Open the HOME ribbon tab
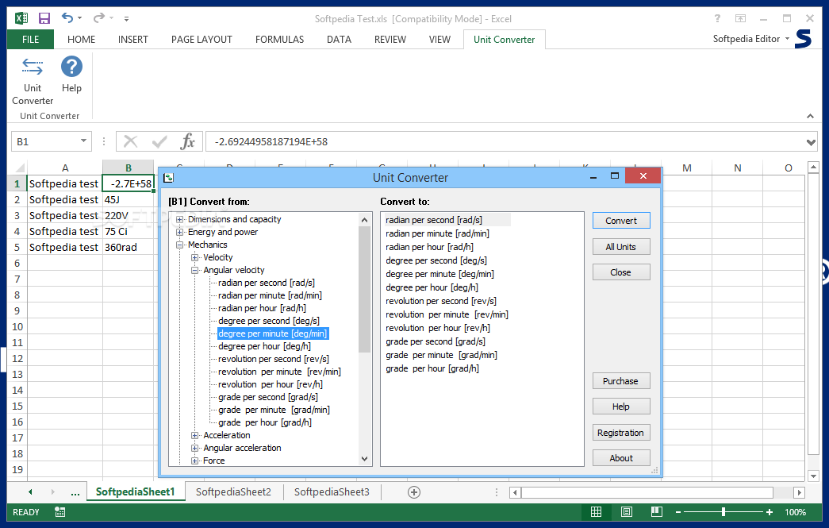This screenshot has width=829, height=528. [x=82, y=39]
